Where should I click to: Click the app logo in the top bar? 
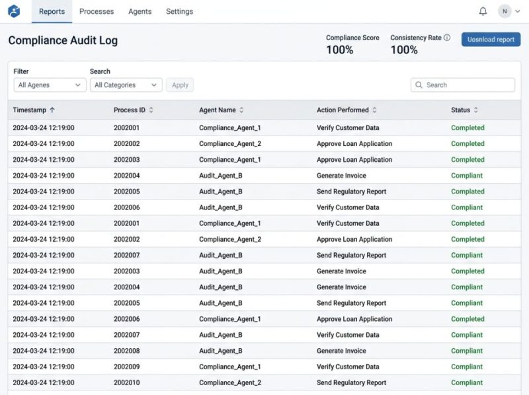coord(14,11)
